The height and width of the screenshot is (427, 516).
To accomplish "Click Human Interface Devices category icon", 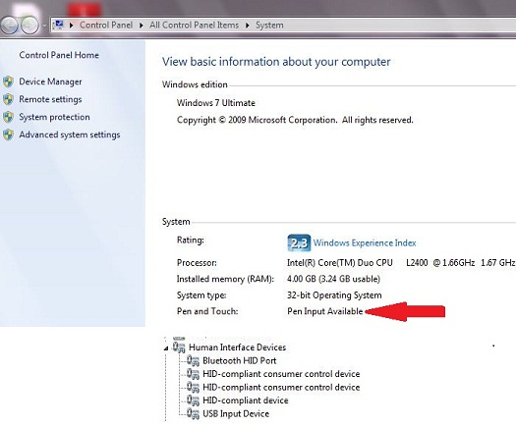I will tap(179, 347).
